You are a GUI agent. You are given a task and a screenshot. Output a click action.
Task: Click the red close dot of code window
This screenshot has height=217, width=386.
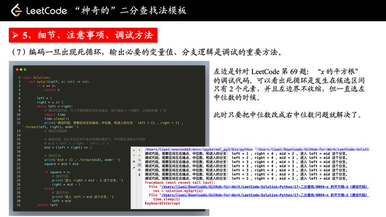pos(17,69)
